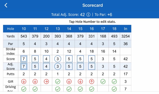Click hole 17 GIR green checkmark
Viewport: 159px width, 94px height.
[103, 81]
